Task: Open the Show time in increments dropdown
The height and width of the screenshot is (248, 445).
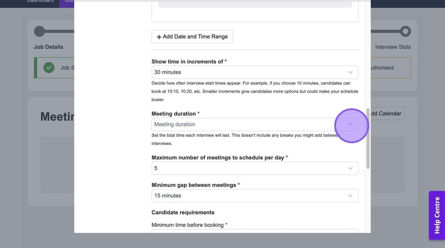Action: [x=255, y=72]
